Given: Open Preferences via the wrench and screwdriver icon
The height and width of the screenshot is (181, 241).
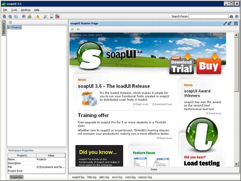Looking at the screenshot, I should pos(46,17).
